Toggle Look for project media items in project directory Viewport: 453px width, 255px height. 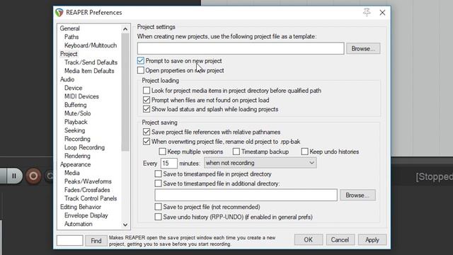point(147,91)
